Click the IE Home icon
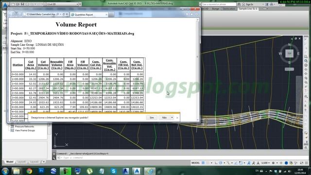This screenshot has width=311, height=175. [187, 14]
